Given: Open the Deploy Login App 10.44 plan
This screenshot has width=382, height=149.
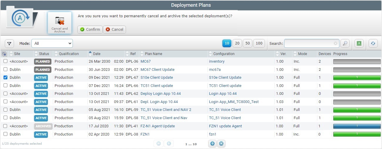Looking at the screenshot, I should click(161, 94).
